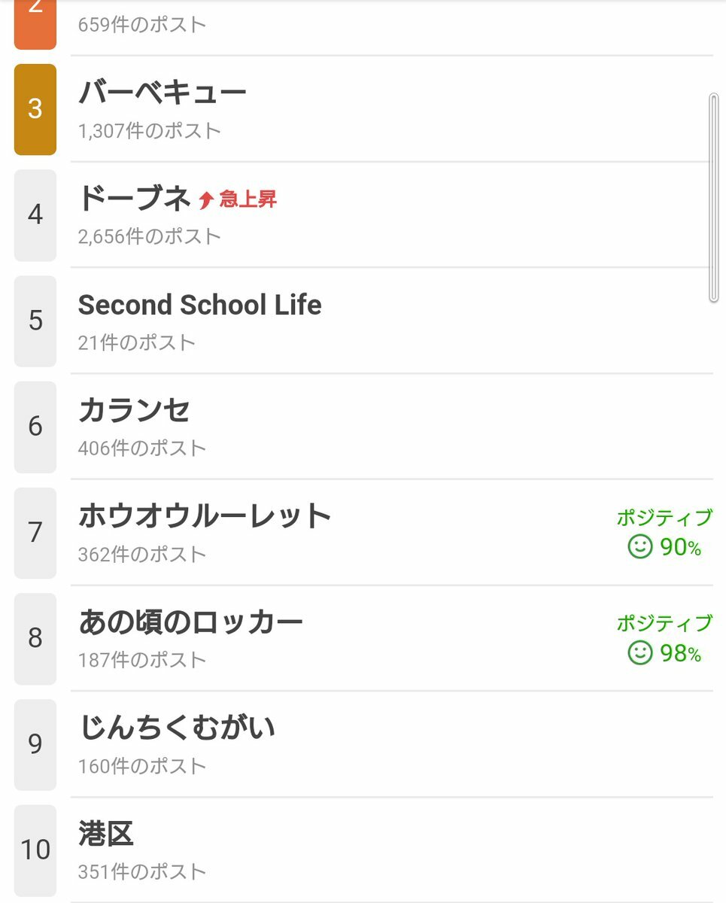Tap the rank 4 number badge
The width and height of the screenshot is (726, 903).
(x=35, y=215)
